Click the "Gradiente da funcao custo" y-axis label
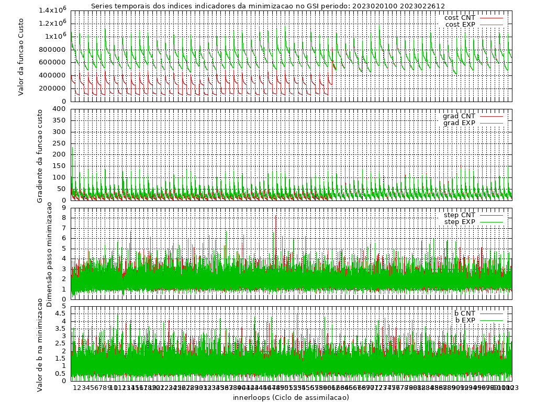536x402 pixels. 40,156
